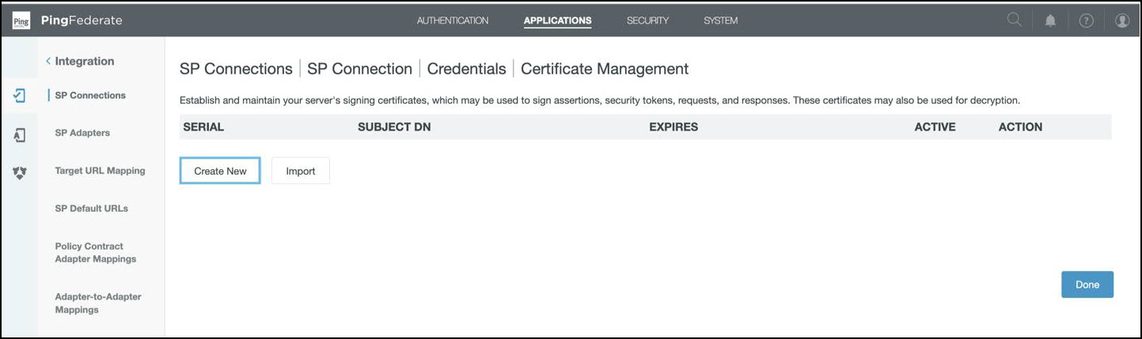Click the Done button
This screenshot has width=1142, height=339.
[x=1087, y=284]
